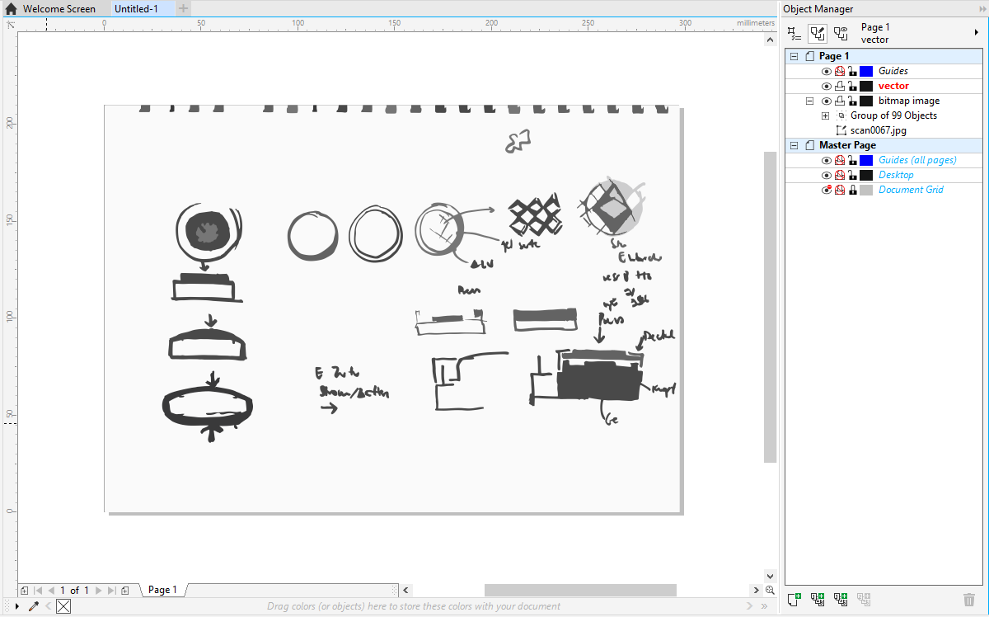Hide the bitmap image layer
Screen dimensions: 989x617
coord(827,101)
